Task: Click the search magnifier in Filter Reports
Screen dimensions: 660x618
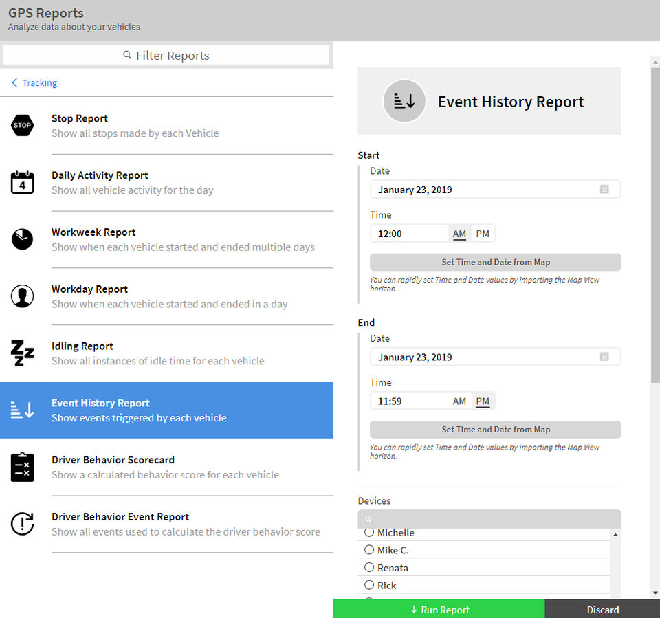Action: (127, 55)
